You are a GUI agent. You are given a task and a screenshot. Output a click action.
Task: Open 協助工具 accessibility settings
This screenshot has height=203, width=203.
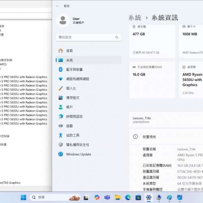89,135
